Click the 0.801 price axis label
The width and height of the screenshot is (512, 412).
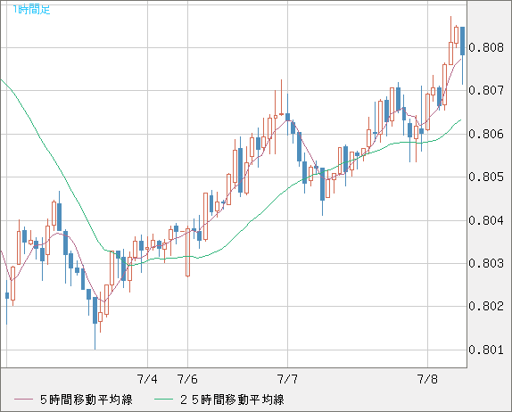tap(486, 350)
